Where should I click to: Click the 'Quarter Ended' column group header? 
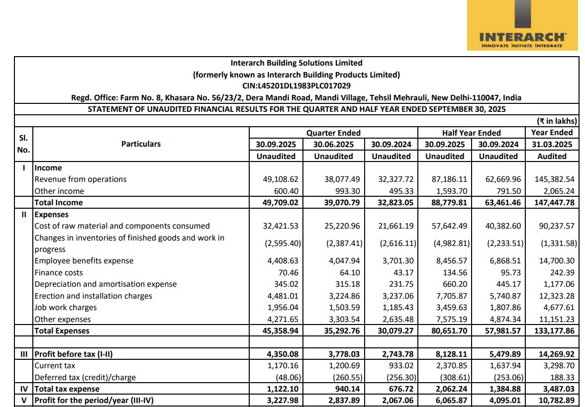pyautogui.click(x=333, y=133)
